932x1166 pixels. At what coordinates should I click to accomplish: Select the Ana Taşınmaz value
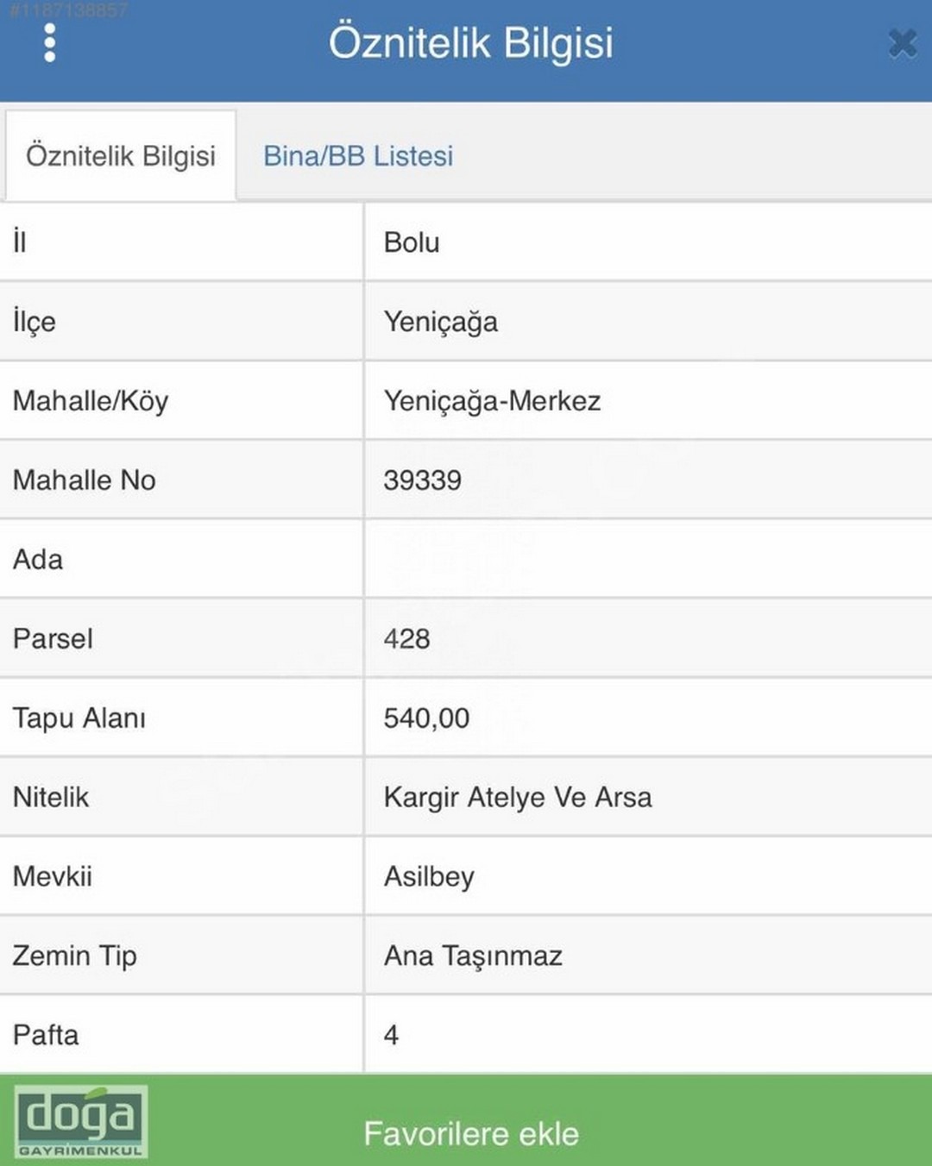point(473,956)
